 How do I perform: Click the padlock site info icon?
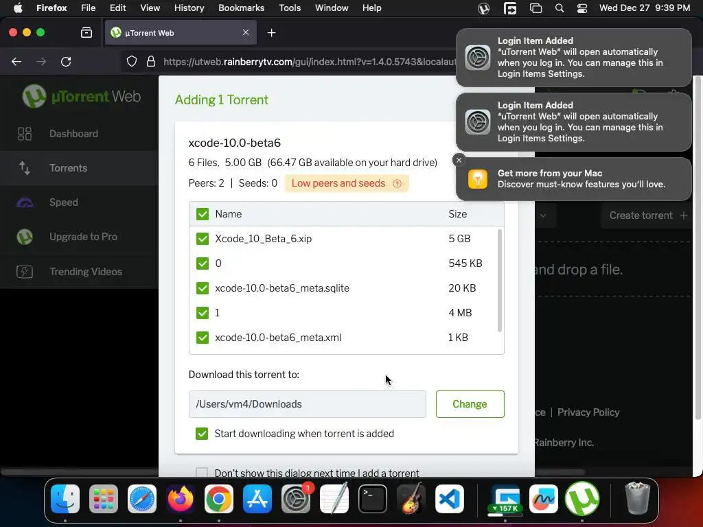point(151,61)
